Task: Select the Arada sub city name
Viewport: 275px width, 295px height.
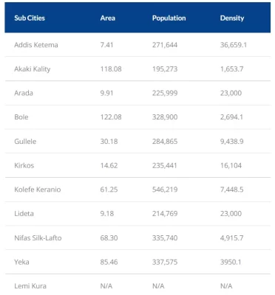Action: (x=24, y=93)
